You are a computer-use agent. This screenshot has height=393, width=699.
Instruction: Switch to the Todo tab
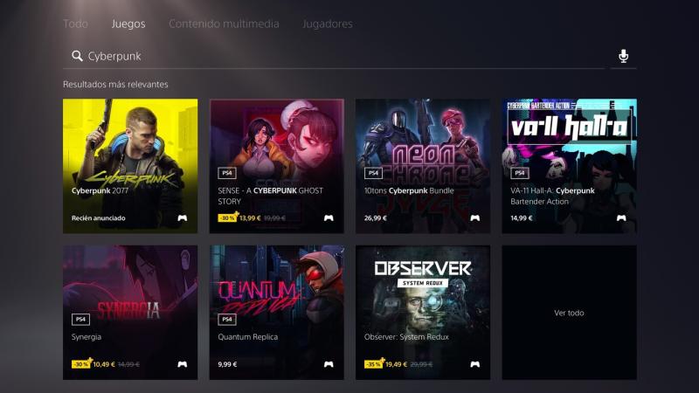75,24
